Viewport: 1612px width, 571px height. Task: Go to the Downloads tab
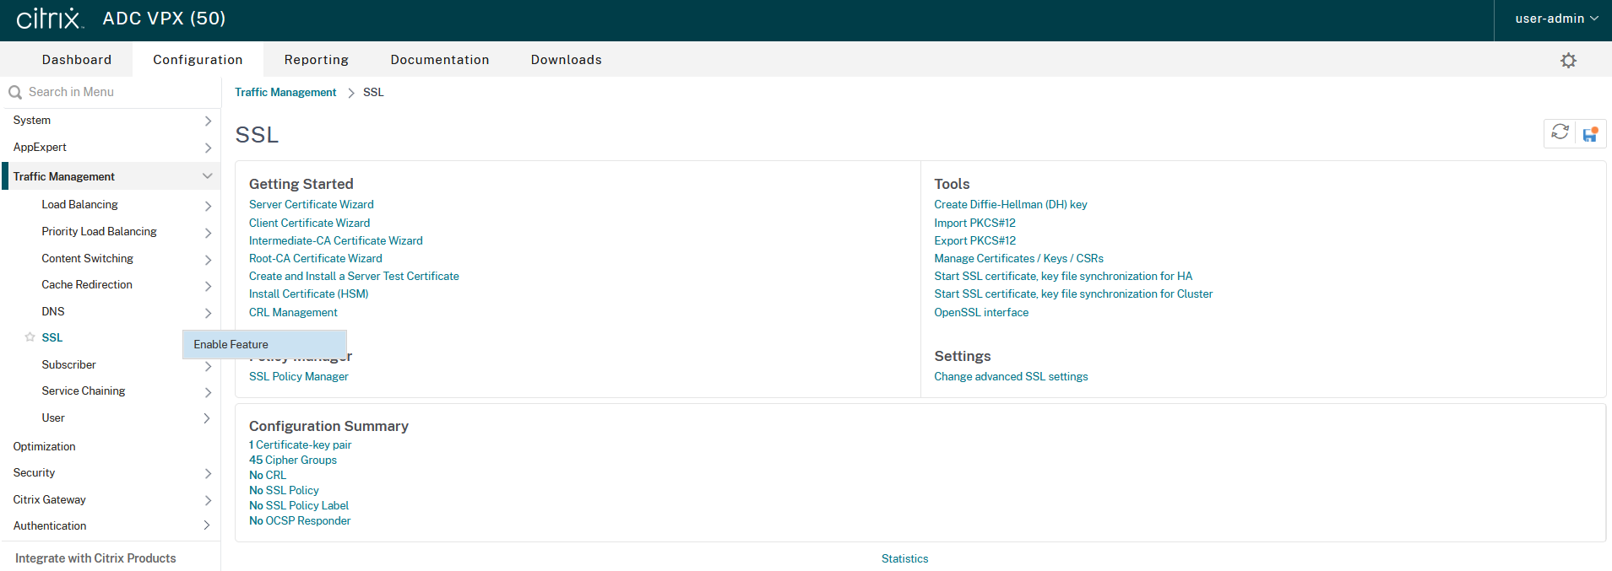point(567,60)
